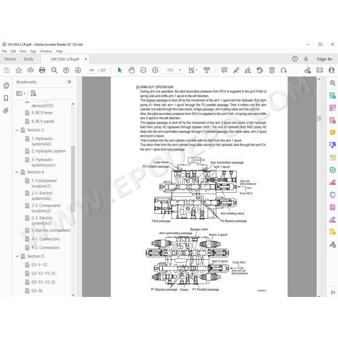
Task: Open the notifications bell
Action: (x=306, y=59)
